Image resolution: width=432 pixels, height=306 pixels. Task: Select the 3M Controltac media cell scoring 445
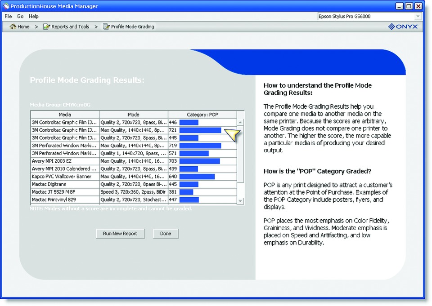[65, 137]
